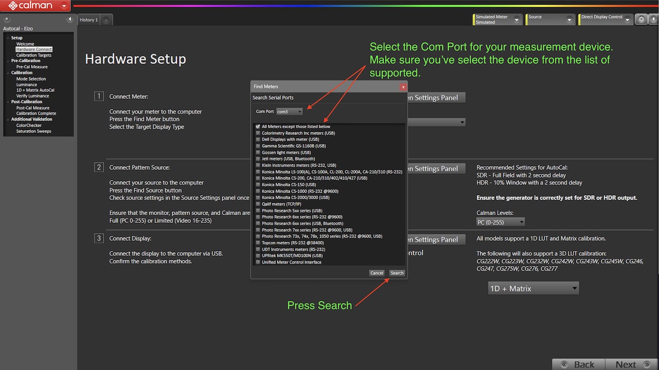Image resolution: width=659 pixels, height=370 pixels.
Task: Click Settings Panel button beside Connect Meter
Action: (437, 98)
